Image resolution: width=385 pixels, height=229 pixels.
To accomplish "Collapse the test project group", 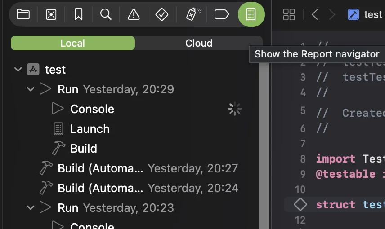I will tap(18, 70).
